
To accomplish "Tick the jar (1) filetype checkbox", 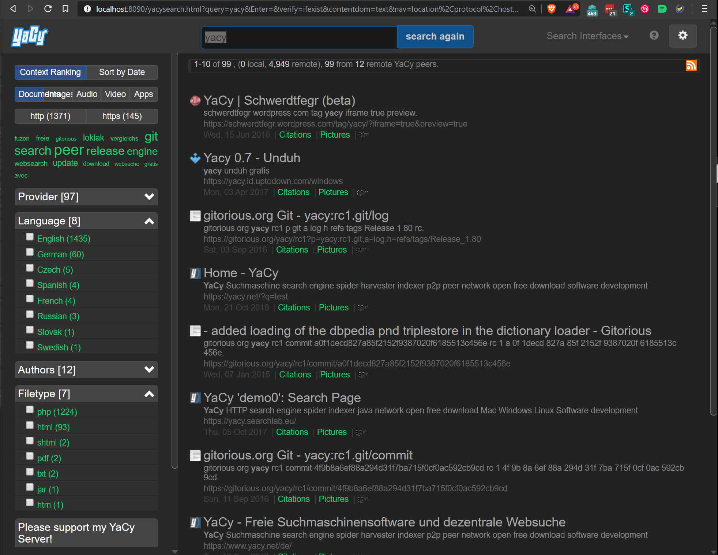I will pyautogui.click(x=30, y=487).
